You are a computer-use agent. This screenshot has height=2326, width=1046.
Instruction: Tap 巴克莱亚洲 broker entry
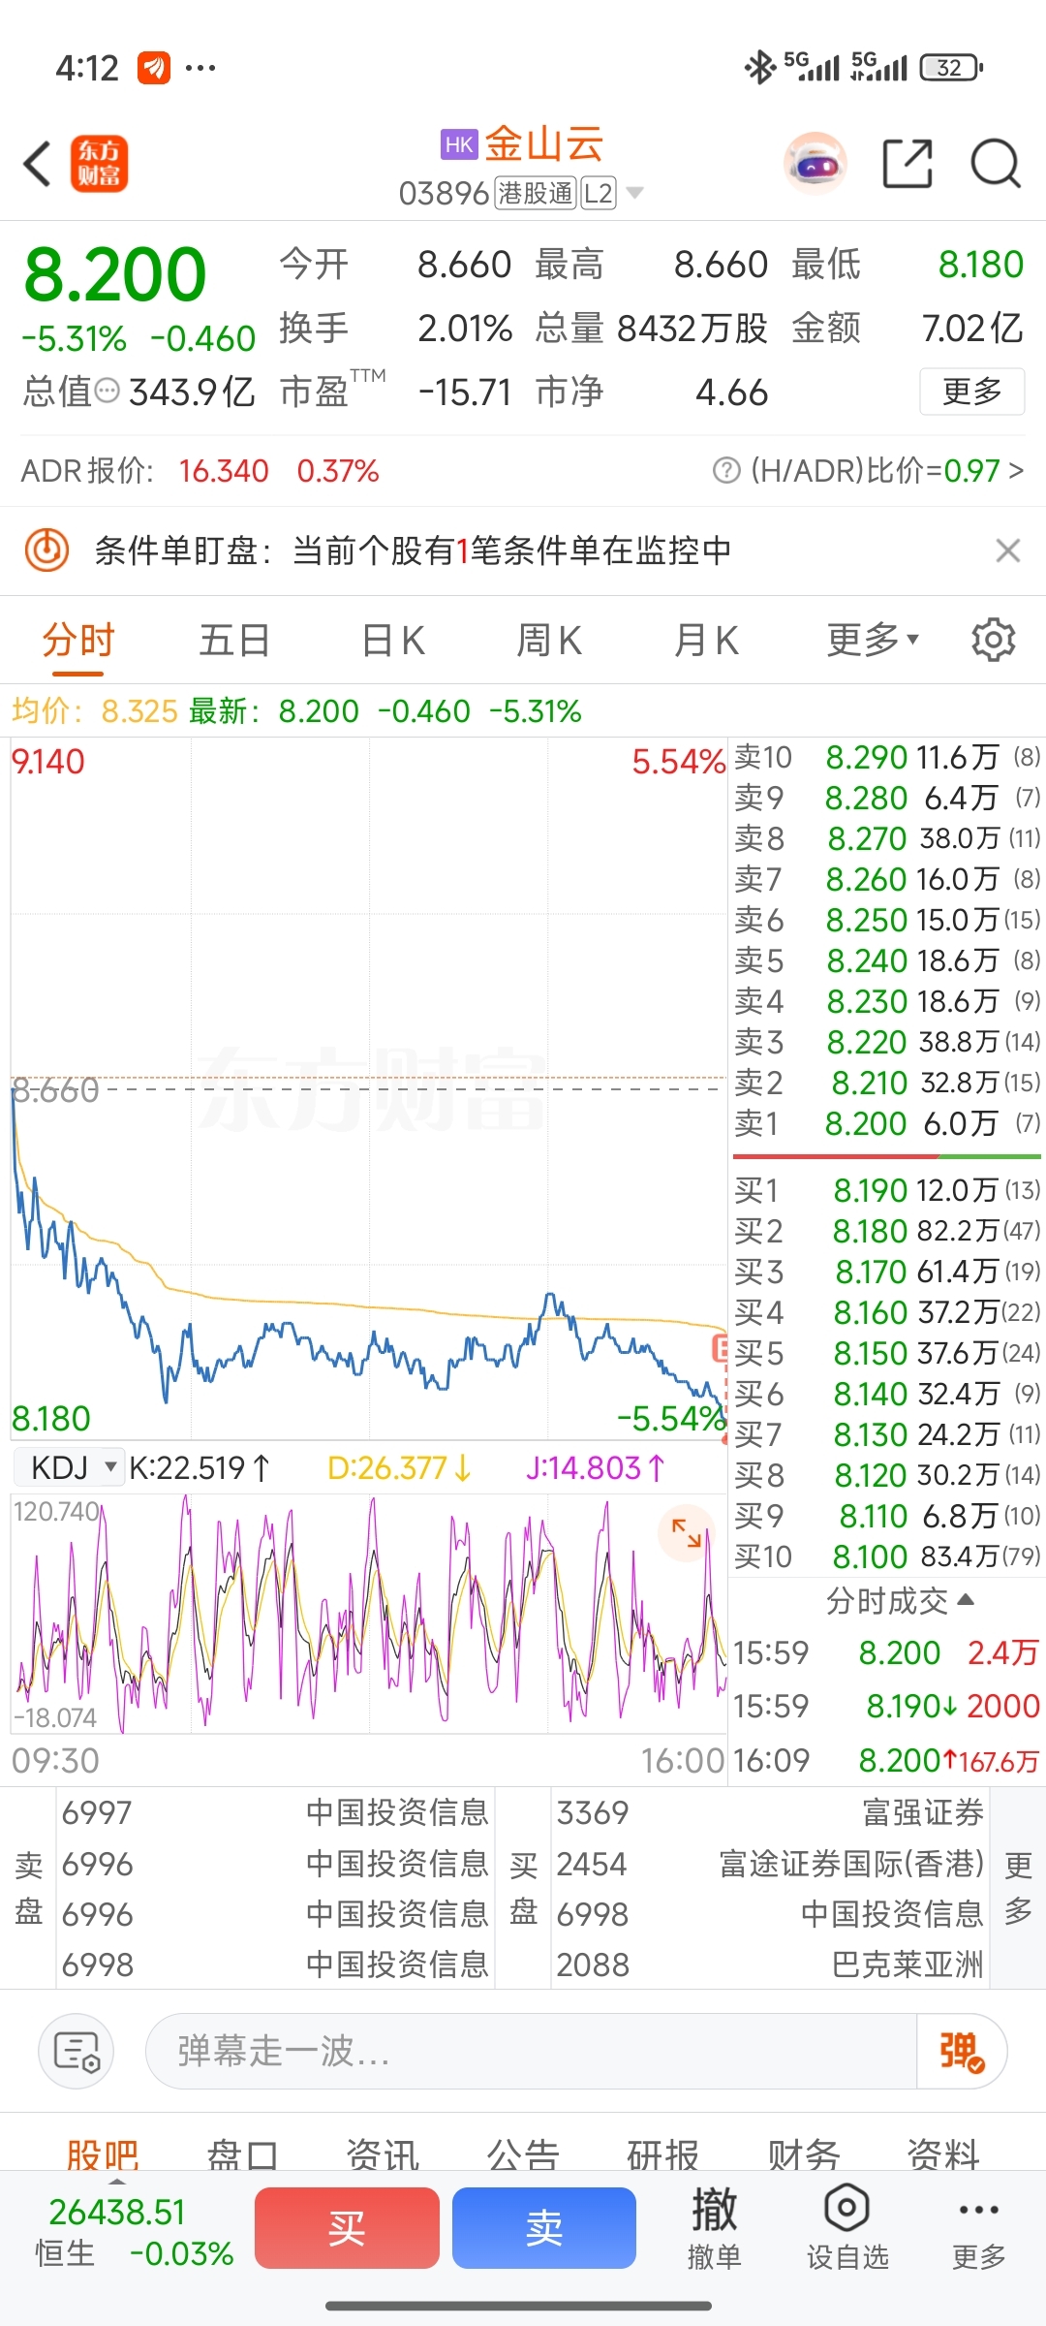coord(771,1965)
